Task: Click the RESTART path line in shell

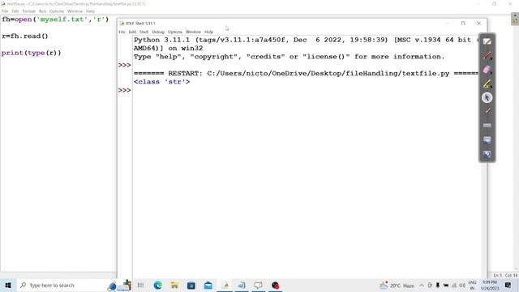Action: point(306,73)
